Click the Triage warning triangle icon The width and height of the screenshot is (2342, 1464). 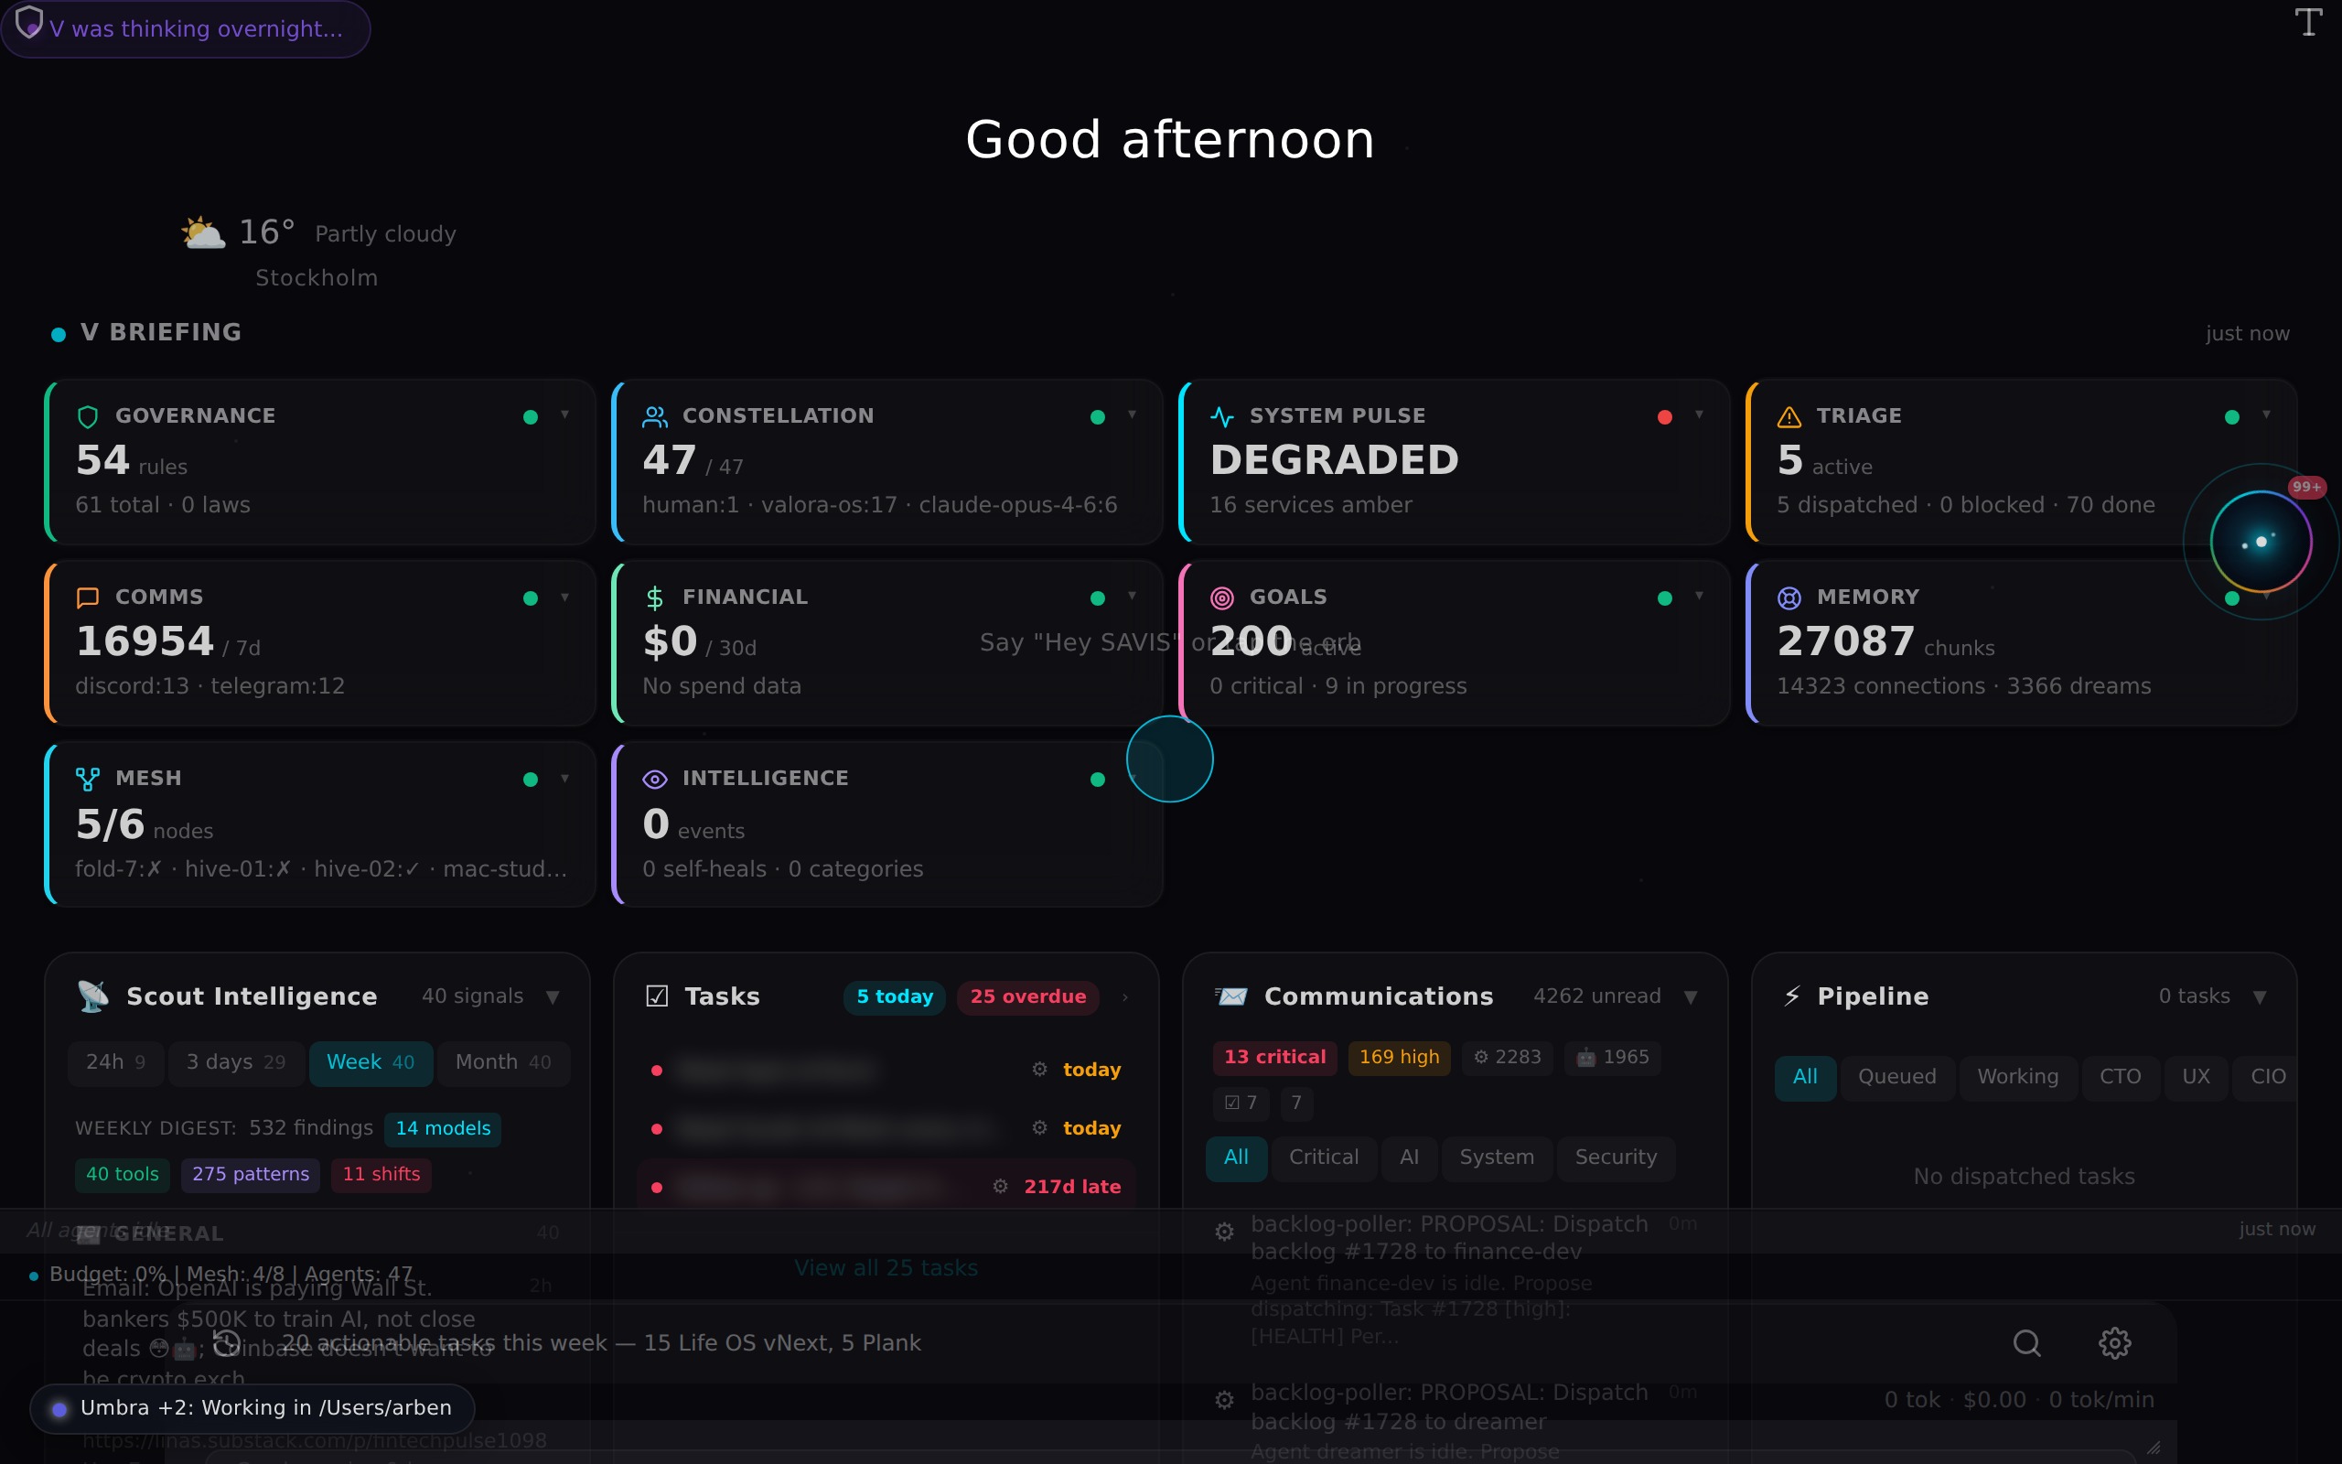(x=1789, y=416)
